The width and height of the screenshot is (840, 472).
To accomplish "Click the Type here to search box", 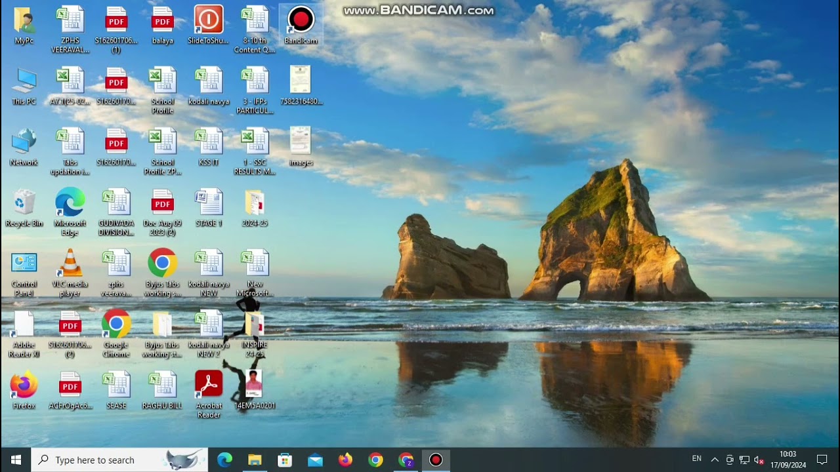I will (x=119, y=460).
